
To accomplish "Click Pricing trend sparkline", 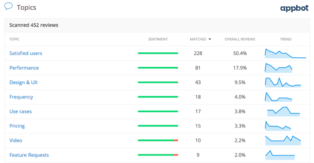I will point(278,126).
